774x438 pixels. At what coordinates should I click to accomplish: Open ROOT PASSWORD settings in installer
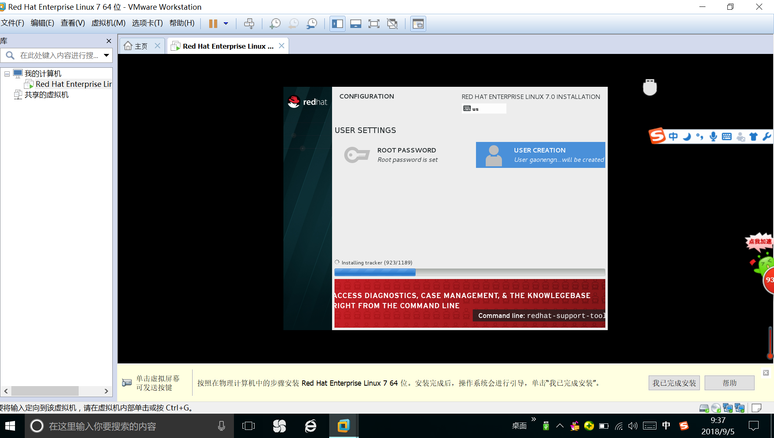[x=391, y=155]
